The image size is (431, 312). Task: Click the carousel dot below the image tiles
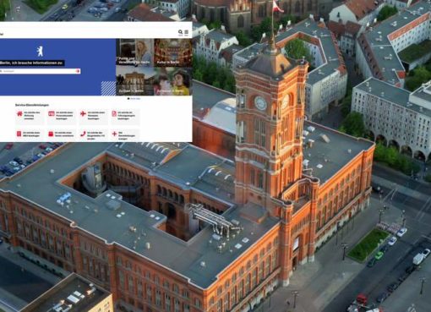[x=128, y=99]
